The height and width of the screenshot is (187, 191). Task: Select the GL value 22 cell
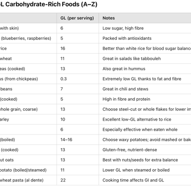78,180
